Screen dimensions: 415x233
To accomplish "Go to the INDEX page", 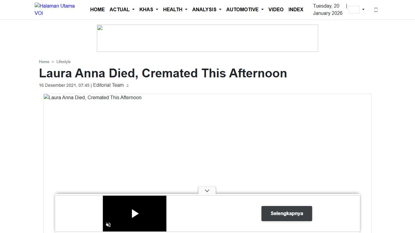I will point(296,9).
